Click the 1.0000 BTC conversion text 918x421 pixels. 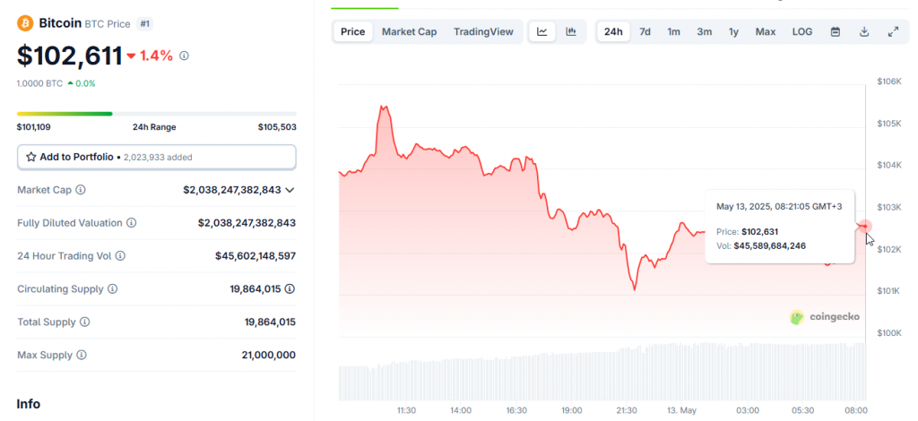point(39,83)
